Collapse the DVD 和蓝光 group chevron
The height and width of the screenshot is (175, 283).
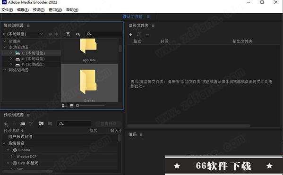tap(8, 163)
